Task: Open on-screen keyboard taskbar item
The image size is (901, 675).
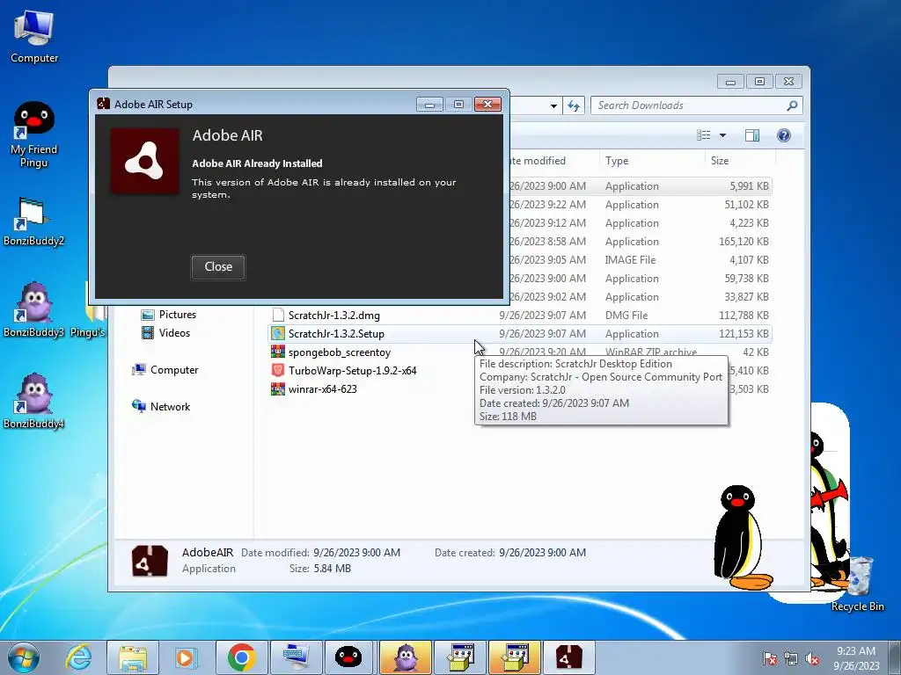Action: [296, 657]
